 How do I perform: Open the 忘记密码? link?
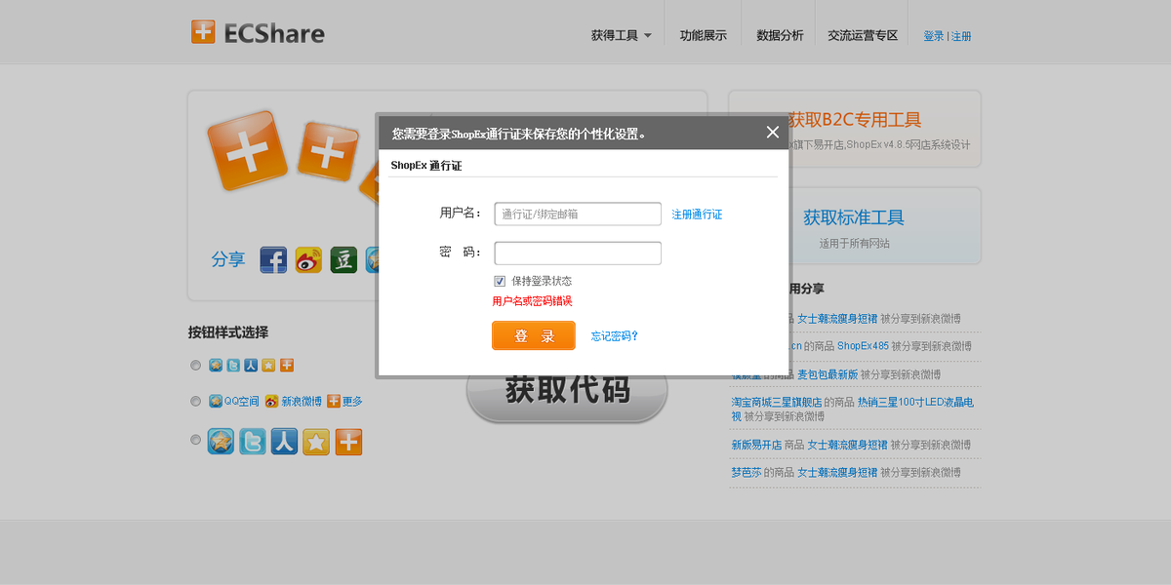(615, 336)
